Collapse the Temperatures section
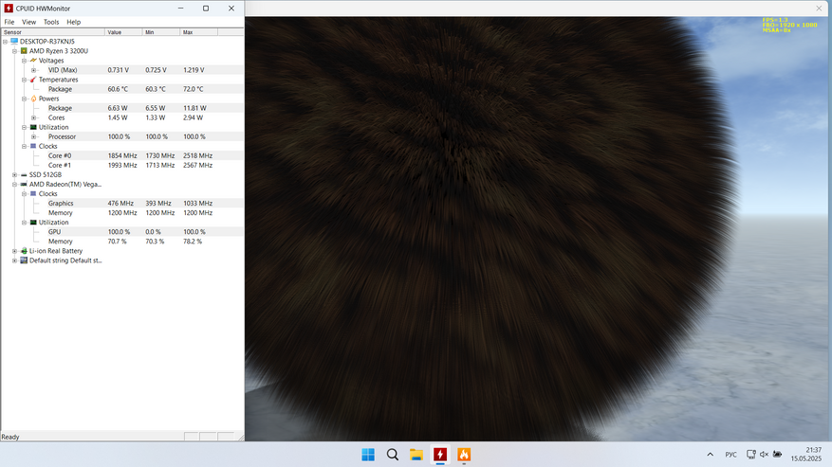 point(25,80)
